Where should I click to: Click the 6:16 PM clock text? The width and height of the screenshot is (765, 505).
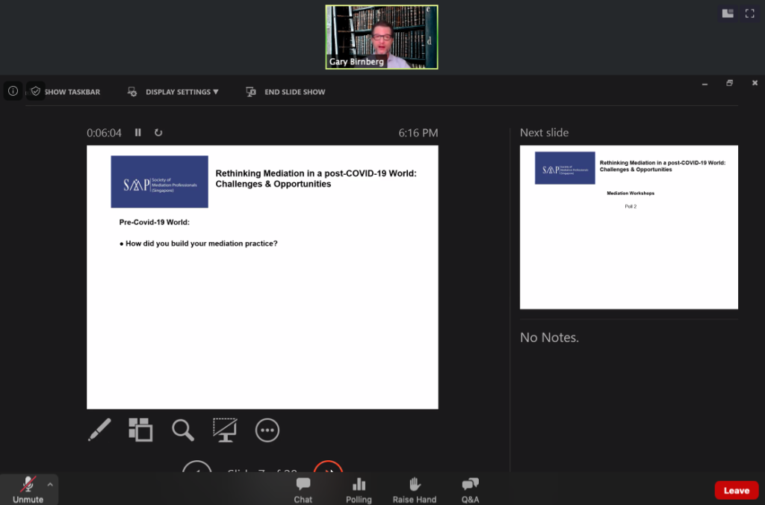[418, 133]
